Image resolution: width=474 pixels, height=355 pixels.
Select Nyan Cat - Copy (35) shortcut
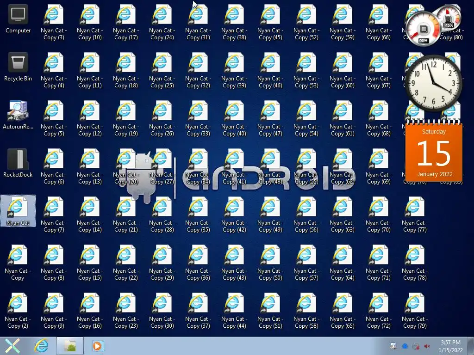pos(198,214)
